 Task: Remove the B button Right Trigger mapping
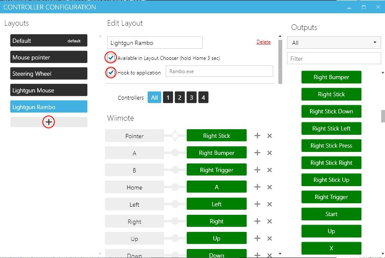point(269,170)
